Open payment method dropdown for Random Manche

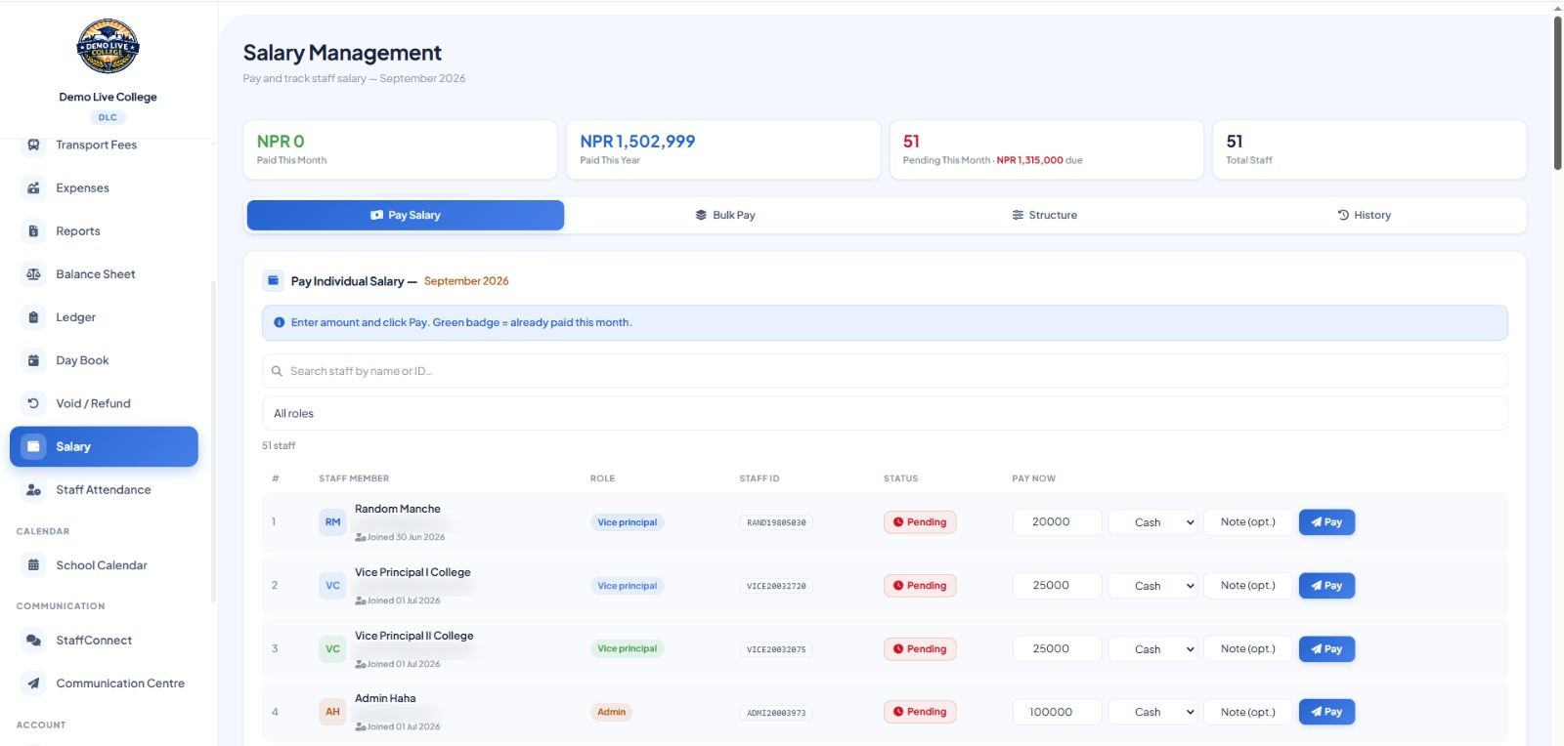click(1154, 522)
